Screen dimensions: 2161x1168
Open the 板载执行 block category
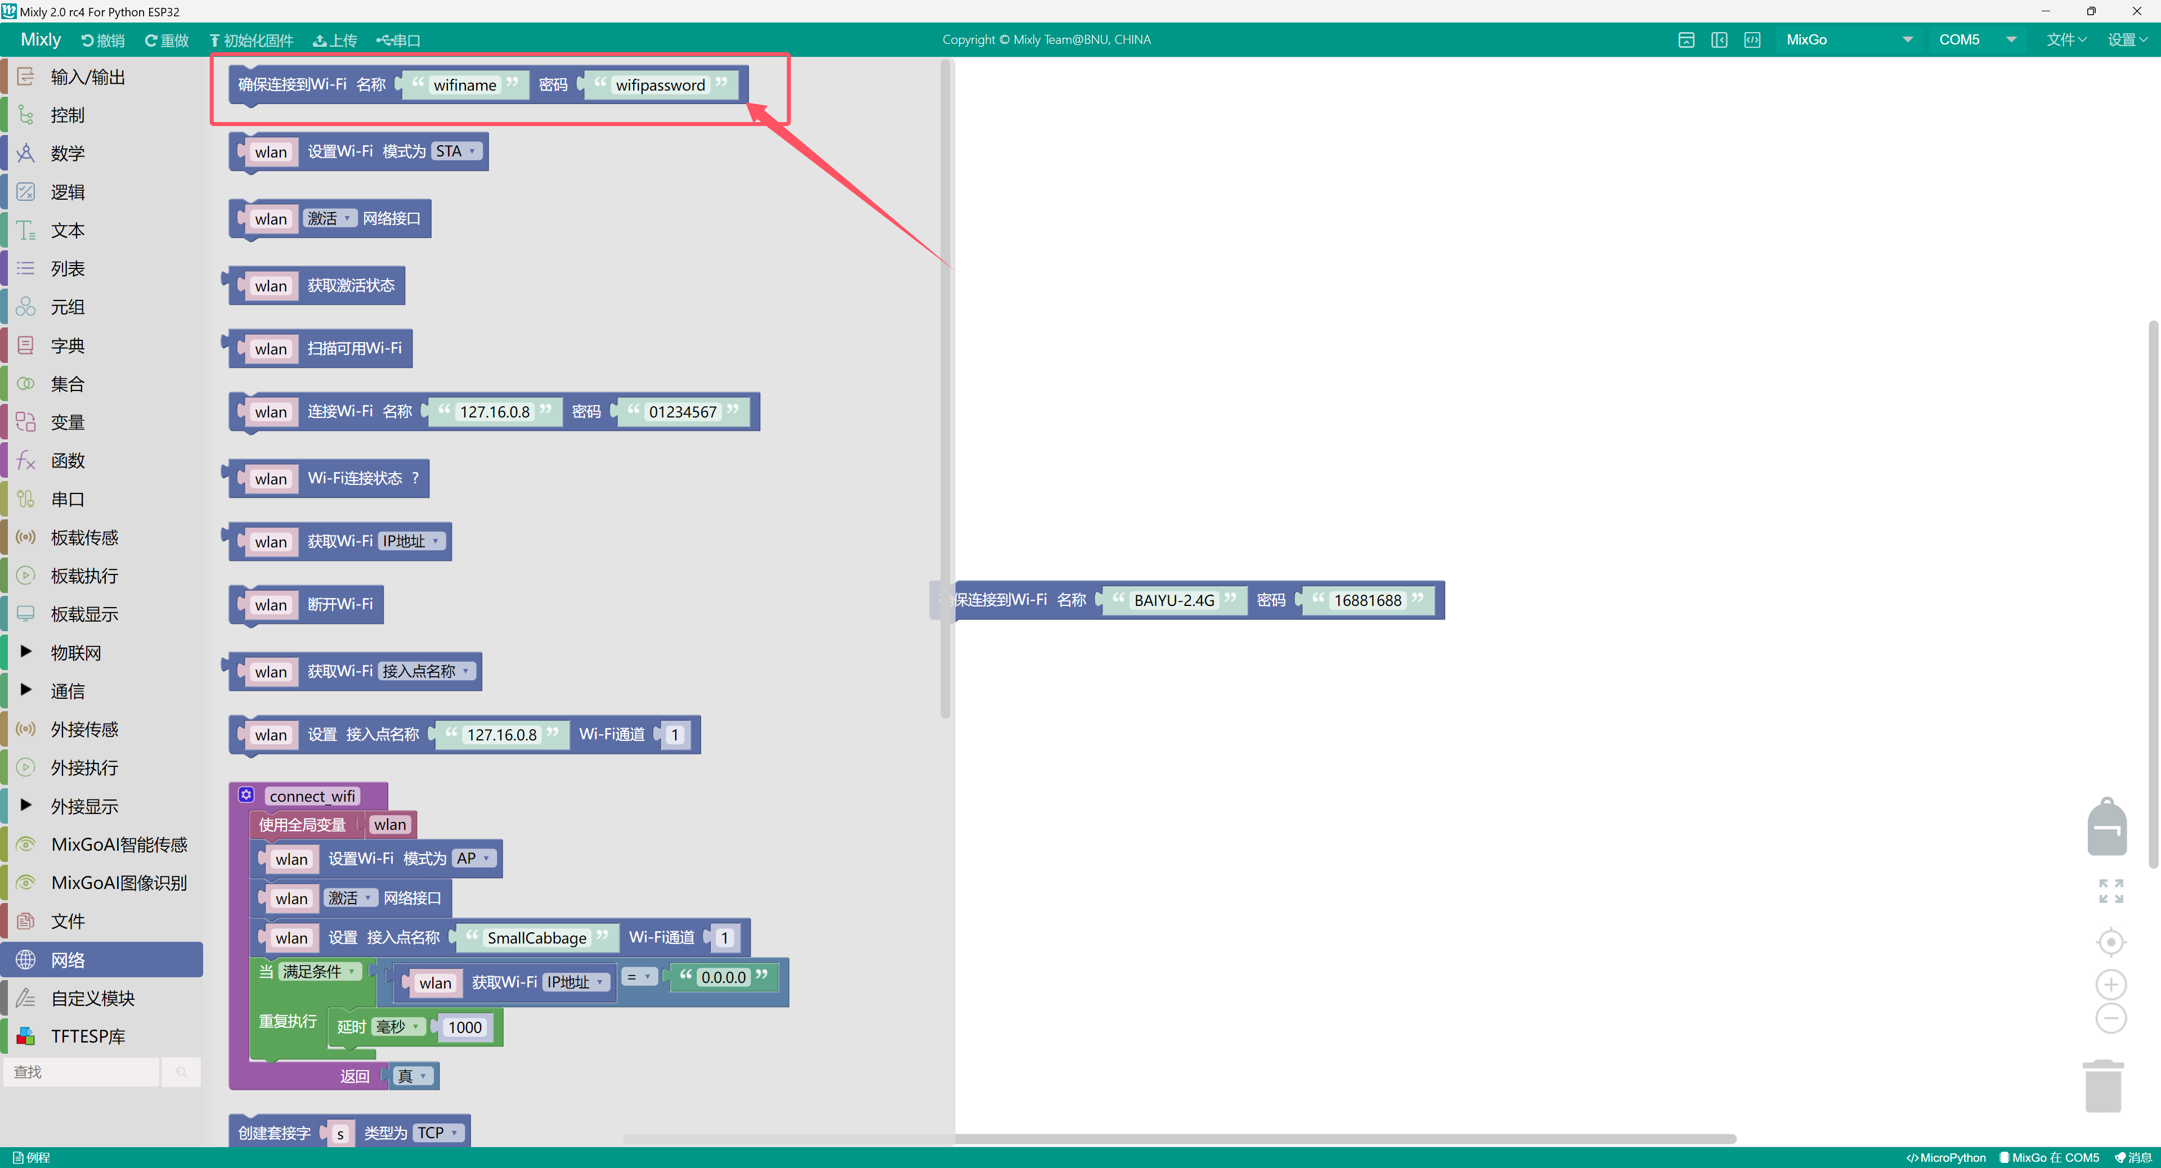[101, 576]
